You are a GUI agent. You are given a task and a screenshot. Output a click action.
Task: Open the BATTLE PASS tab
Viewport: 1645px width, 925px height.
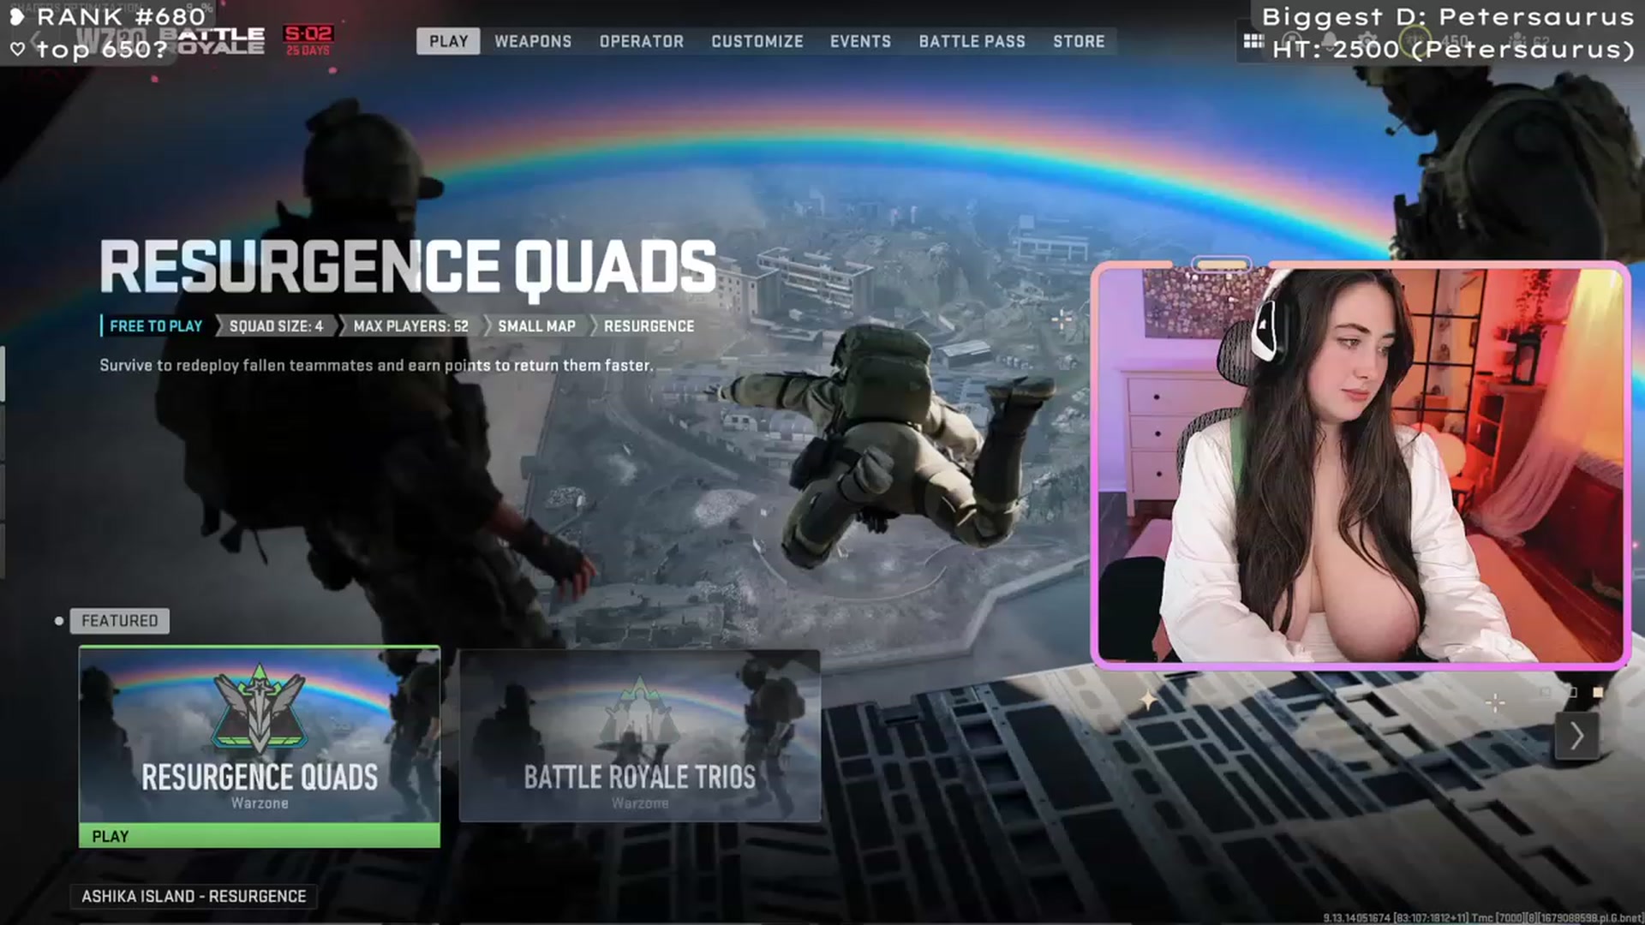(972, 41)
